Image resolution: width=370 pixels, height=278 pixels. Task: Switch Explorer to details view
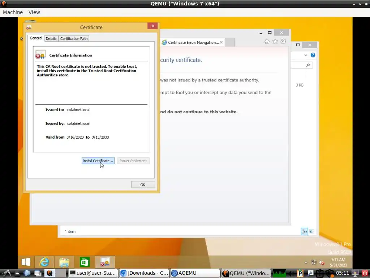point(305,231)
